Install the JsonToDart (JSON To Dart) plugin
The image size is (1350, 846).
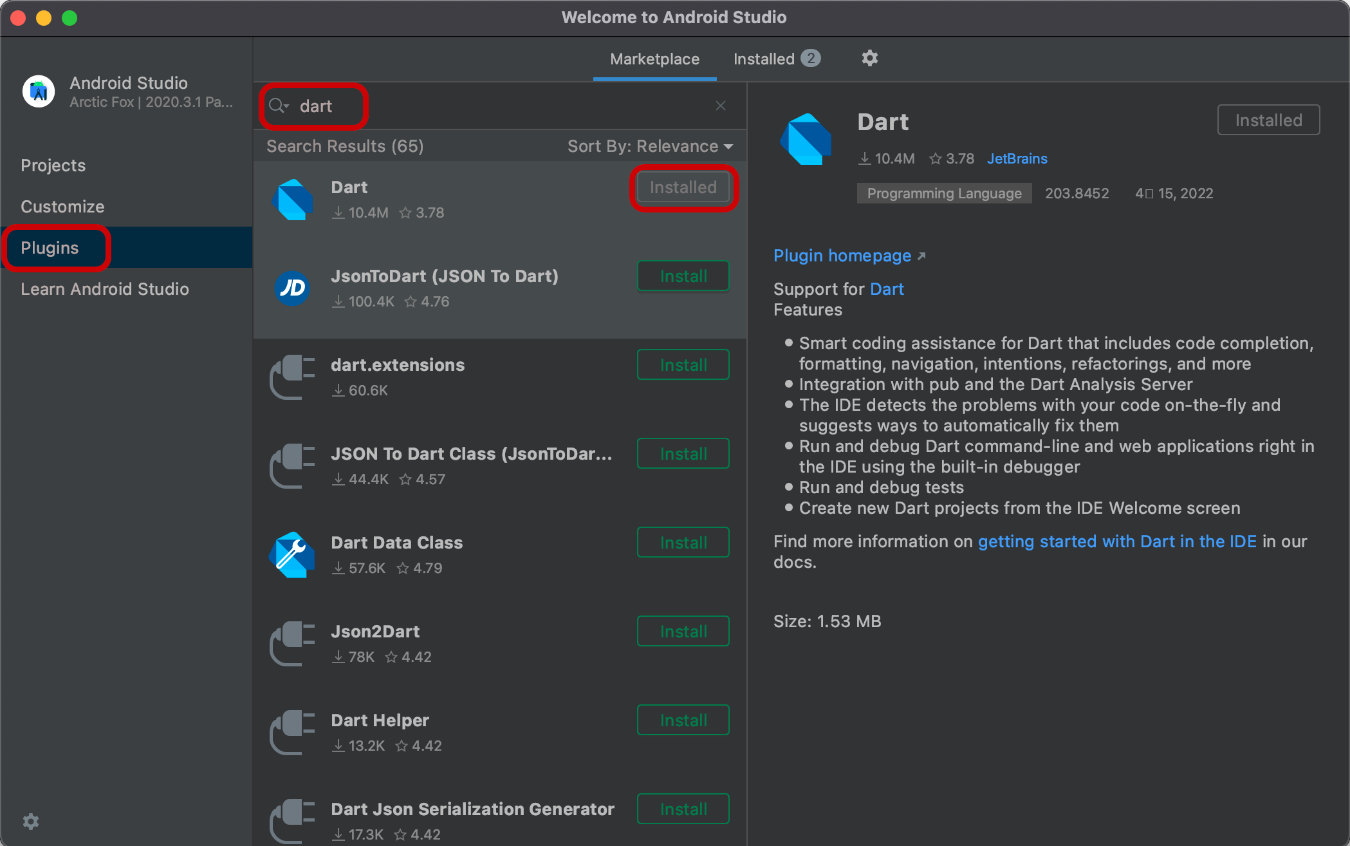[x=683, y=276]
